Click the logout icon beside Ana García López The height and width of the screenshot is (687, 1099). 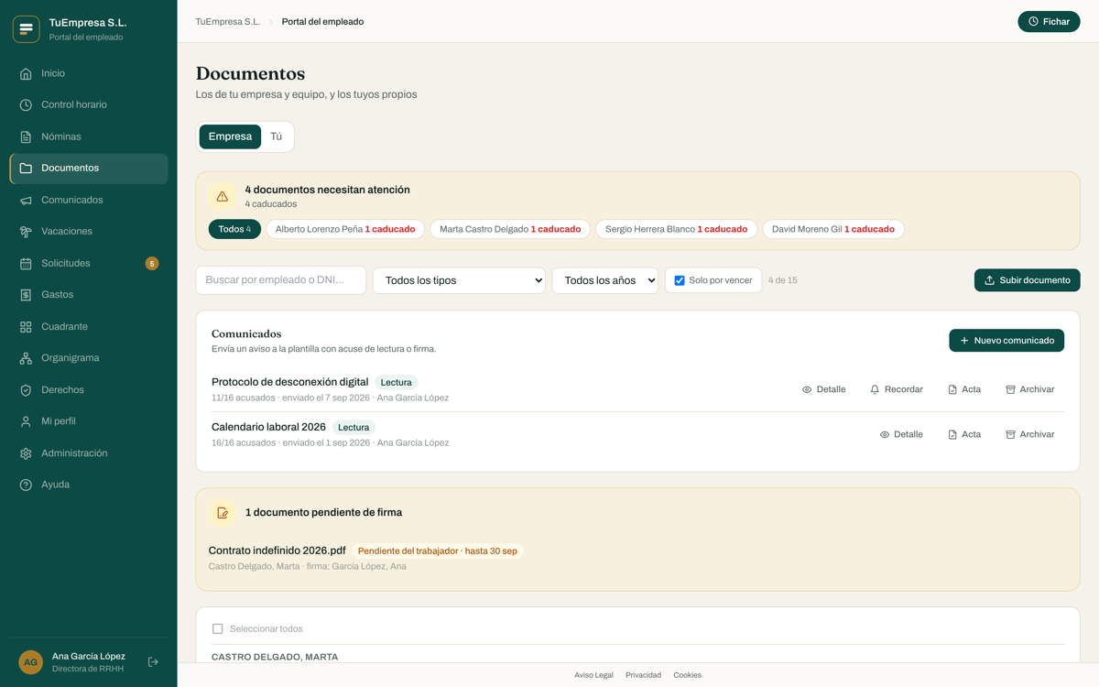(x=153, y=662)
